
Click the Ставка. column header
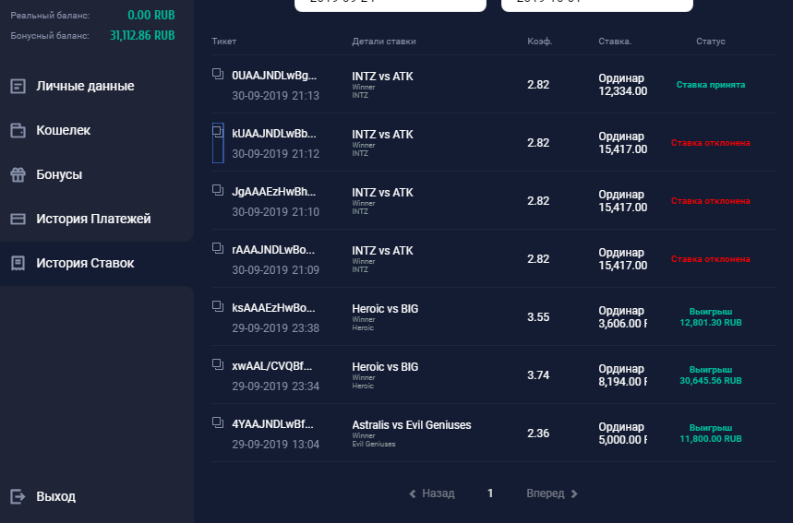[x=615, y=42]
